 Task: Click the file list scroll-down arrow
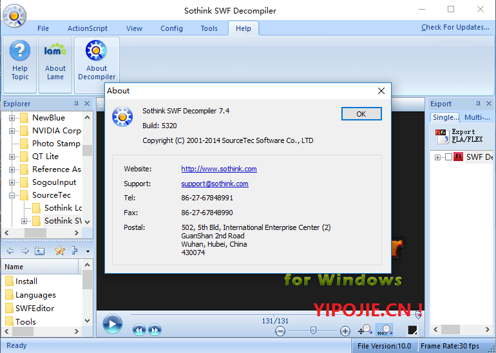coord(88,321)
